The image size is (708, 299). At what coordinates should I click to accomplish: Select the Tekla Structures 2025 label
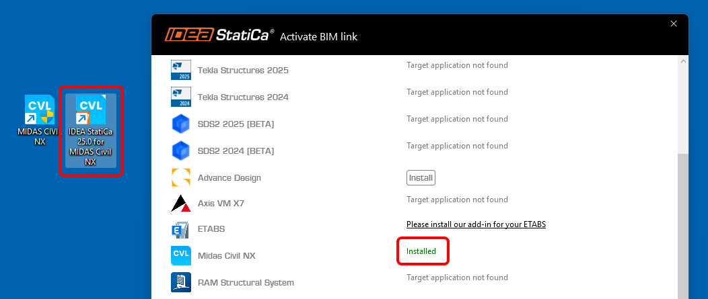tap(243, 71)
